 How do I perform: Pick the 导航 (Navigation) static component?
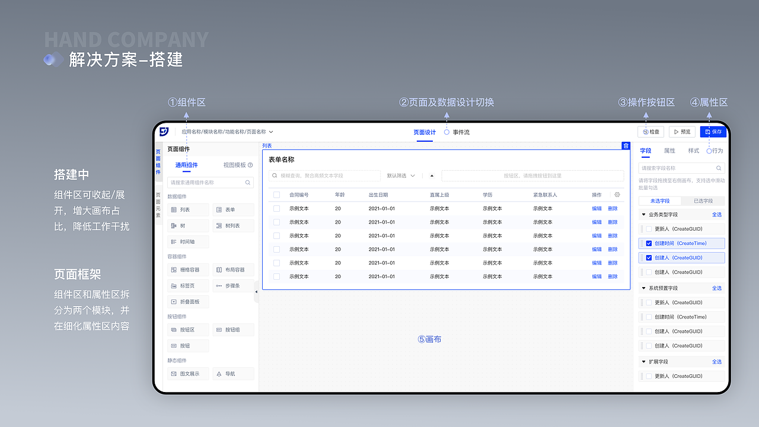(234, 374)
